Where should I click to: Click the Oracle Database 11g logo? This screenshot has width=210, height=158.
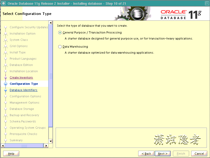click(x=180, y=14)
